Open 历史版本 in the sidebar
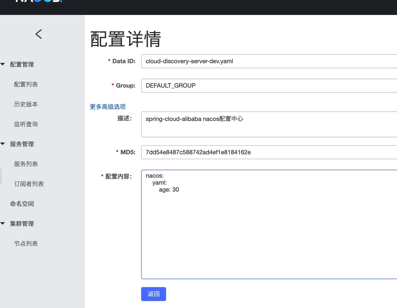 (x=26, y=104)
